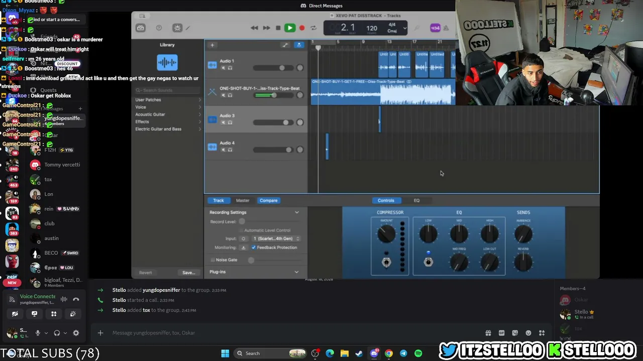Open the Input source dropdown

point(276,239)
